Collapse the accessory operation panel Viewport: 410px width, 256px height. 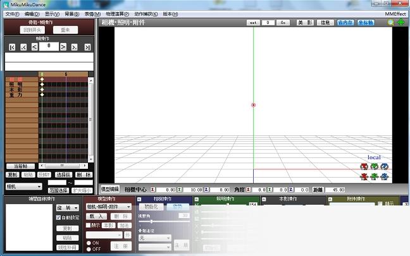tap(330, 199)
